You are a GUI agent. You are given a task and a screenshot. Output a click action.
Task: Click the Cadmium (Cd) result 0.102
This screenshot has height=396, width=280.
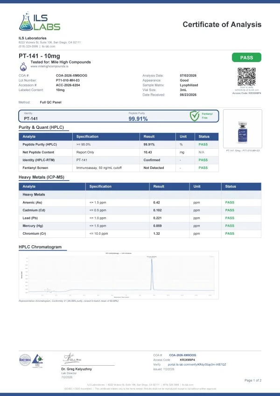pyautogui.click(x=157, y=210)
